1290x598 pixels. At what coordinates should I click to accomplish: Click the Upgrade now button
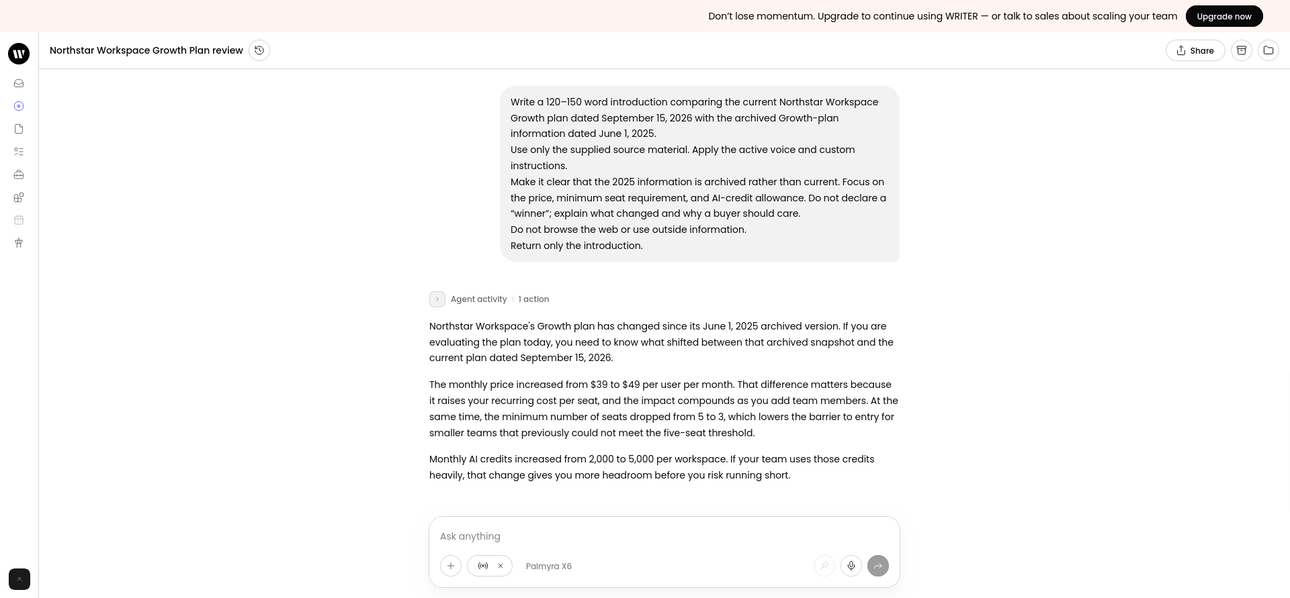pos(1224,16)
